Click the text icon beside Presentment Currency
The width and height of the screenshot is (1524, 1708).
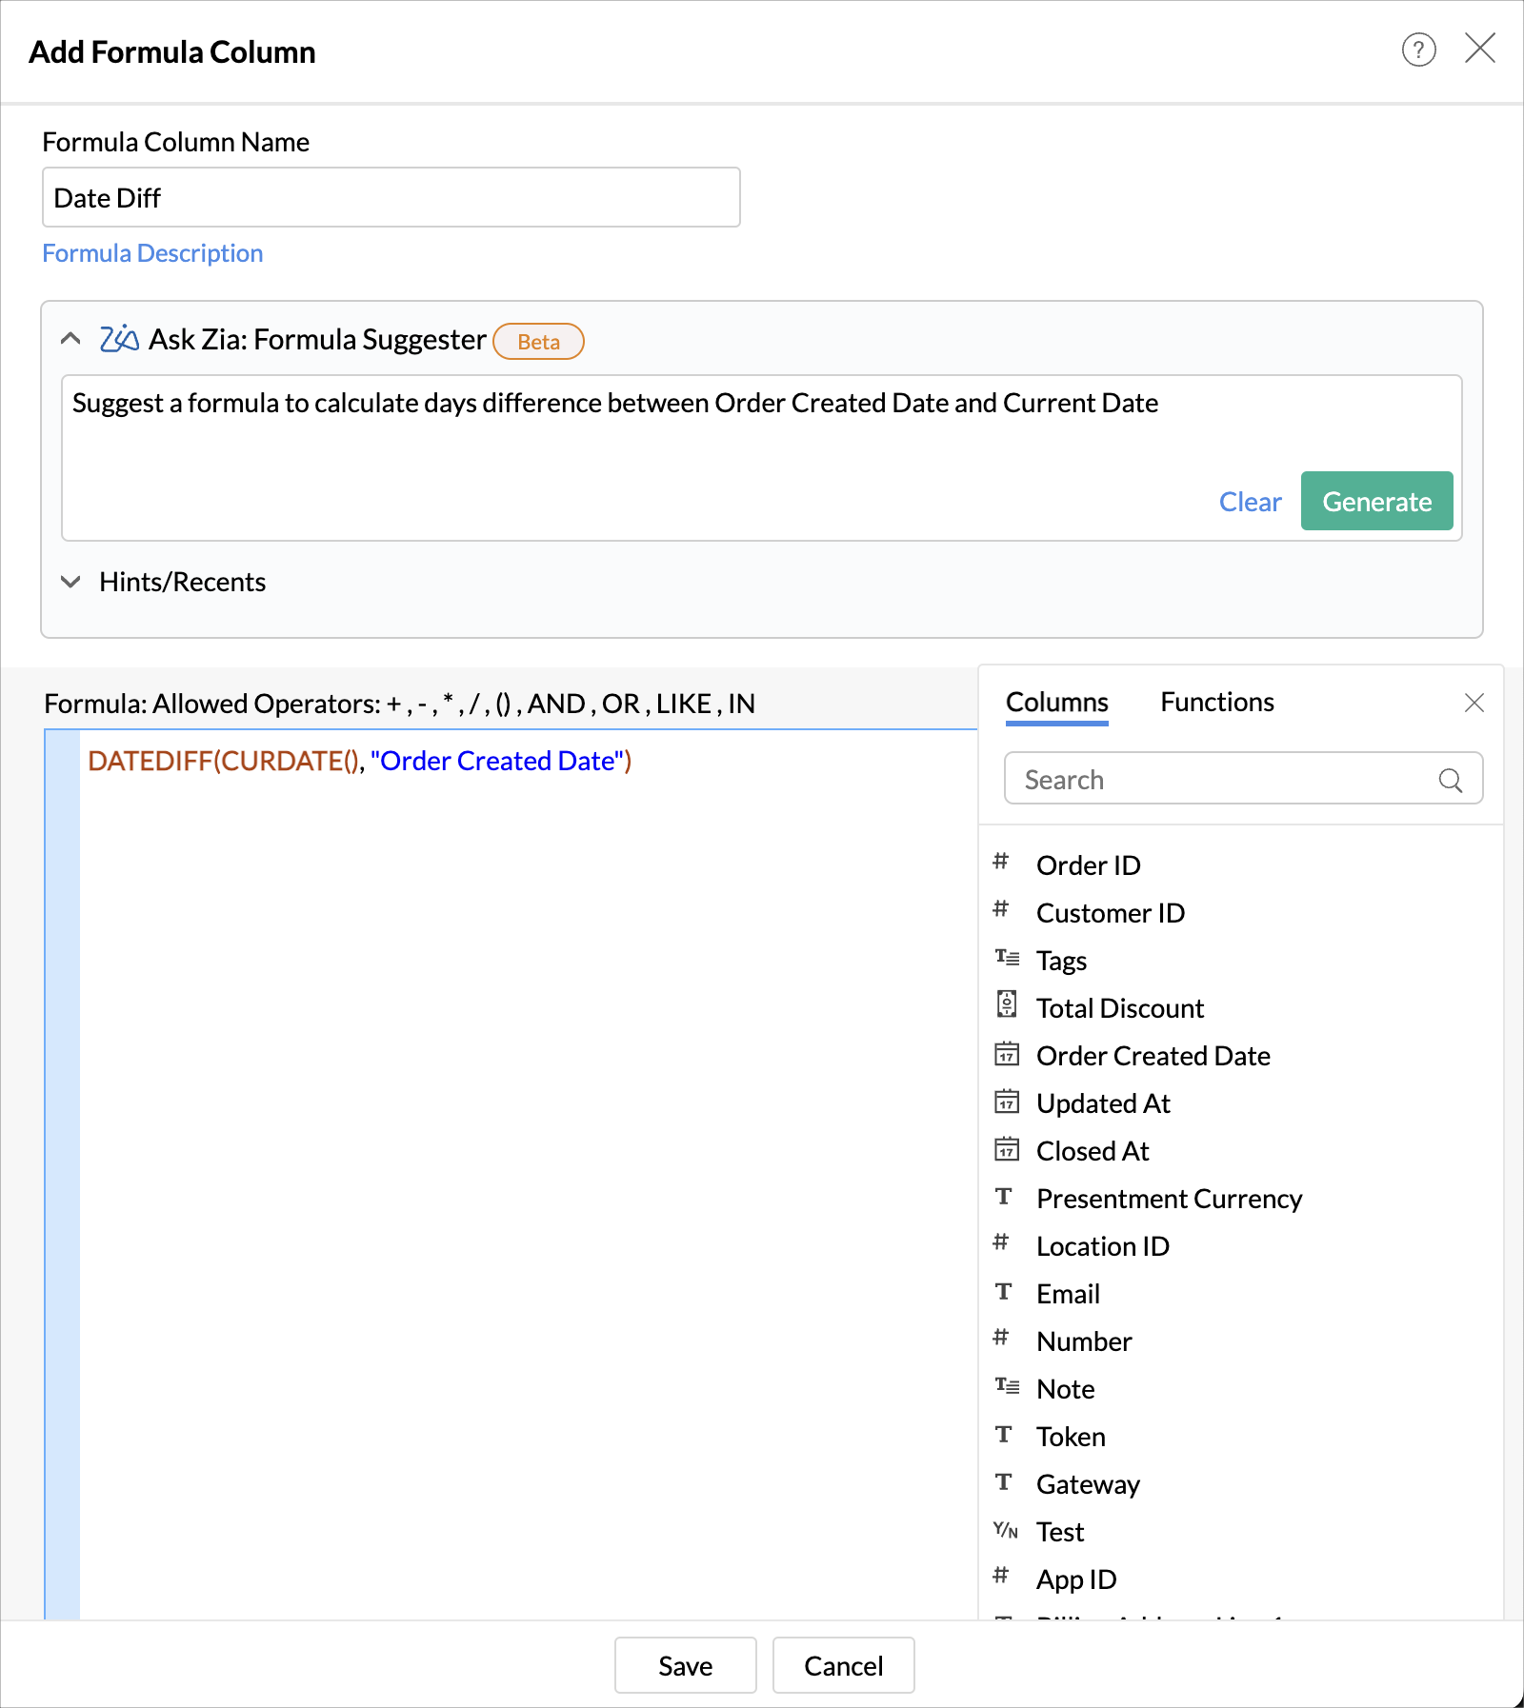click(x=1004, y=1197)
